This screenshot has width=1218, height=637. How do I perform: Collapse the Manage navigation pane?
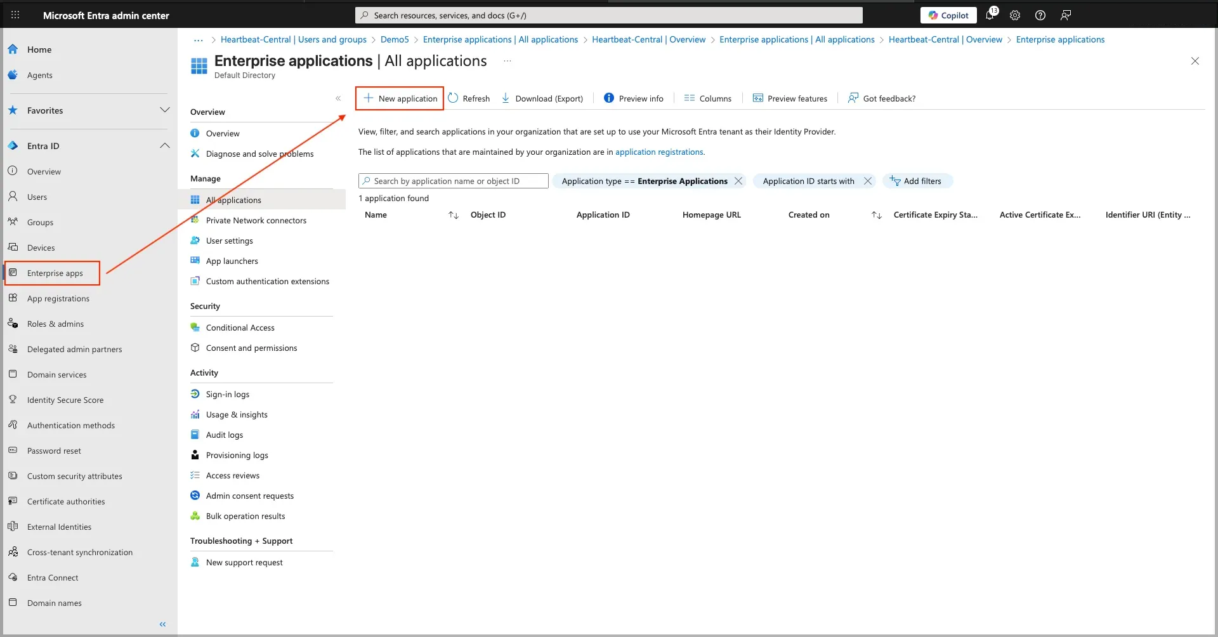tap(338, 98)
